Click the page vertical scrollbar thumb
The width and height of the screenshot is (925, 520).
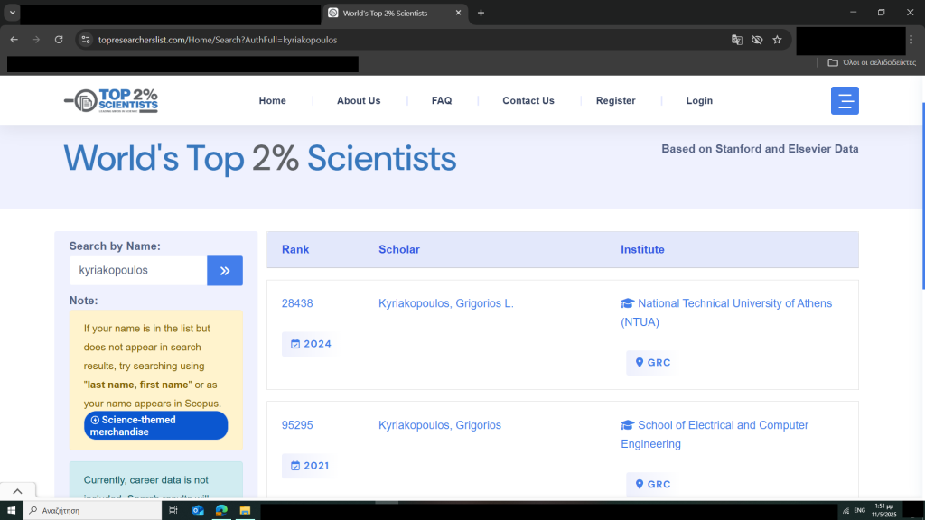pos(922,196)
